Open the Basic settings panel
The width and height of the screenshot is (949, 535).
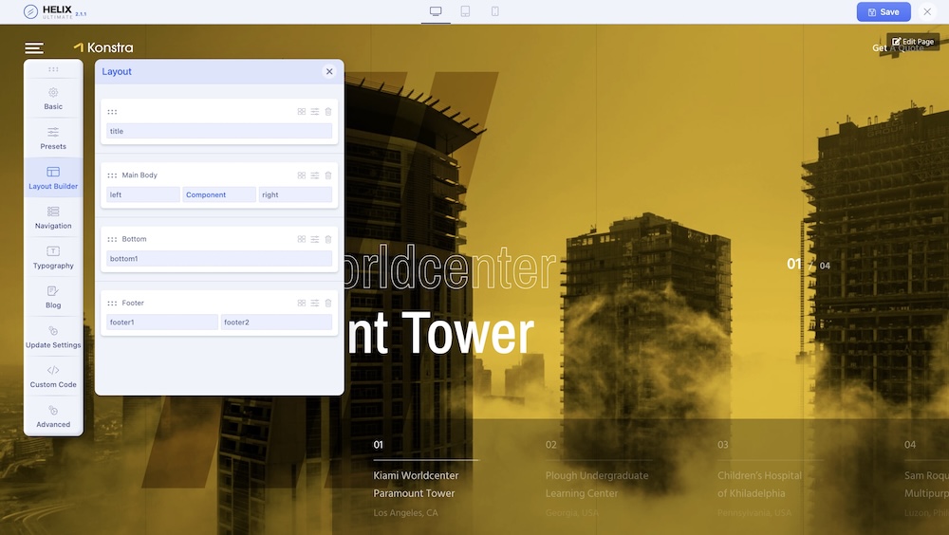click(x=53, y=99)
